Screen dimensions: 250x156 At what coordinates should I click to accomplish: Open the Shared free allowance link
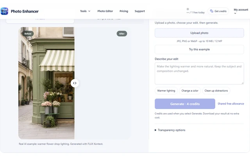tap(231, 104)
